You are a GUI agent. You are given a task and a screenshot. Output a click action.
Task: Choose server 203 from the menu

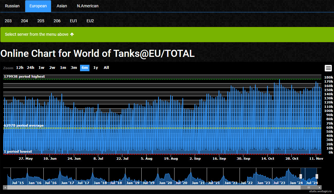[8, 21]
